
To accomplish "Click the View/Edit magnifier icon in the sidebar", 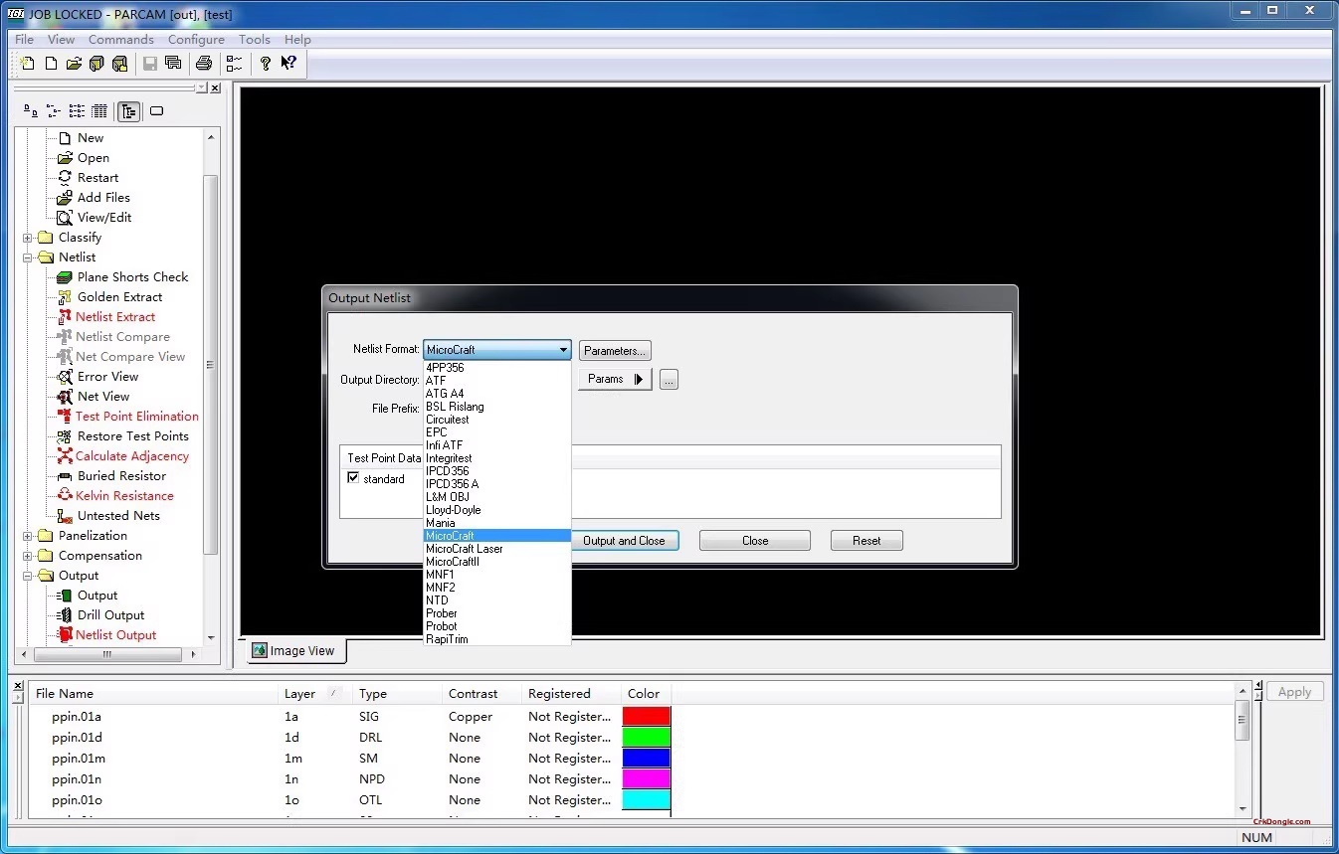I will tap(65, 217).
